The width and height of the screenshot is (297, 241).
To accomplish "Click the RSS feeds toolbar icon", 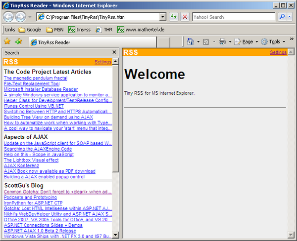I will (206, 42).
